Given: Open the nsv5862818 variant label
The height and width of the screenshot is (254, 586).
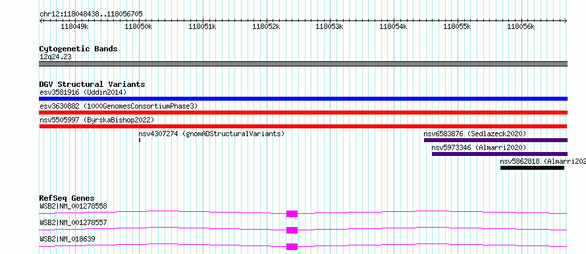Looking at the screenshot, I should (x=543, y=161).
